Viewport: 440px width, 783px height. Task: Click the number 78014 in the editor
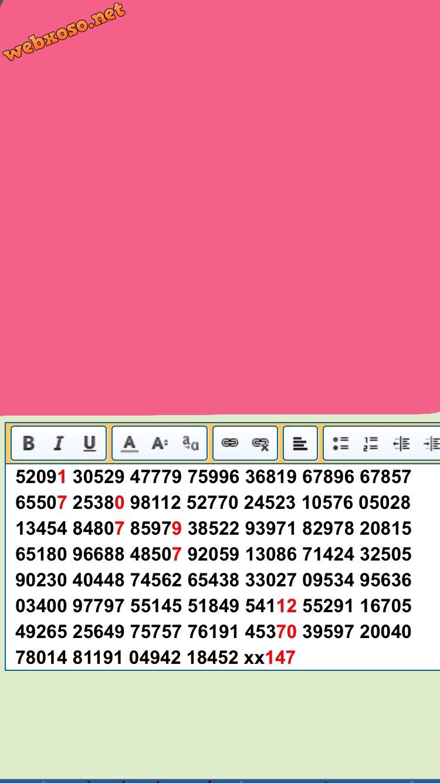point(41,657)
